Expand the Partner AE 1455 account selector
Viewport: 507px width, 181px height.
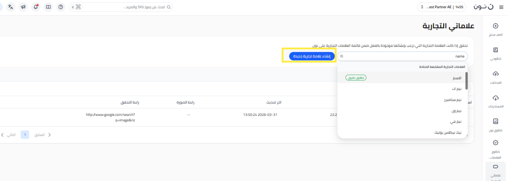tap(441, 7)
